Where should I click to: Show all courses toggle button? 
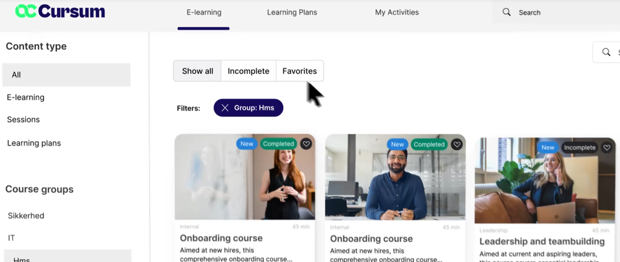(x=197, y=71)
